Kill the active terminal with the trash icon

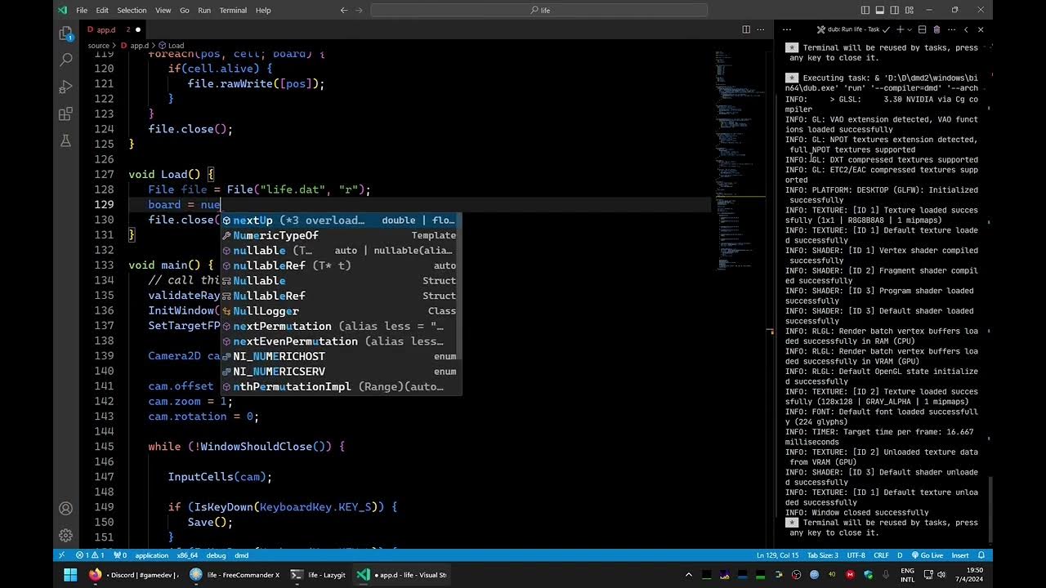coord(936,29)
